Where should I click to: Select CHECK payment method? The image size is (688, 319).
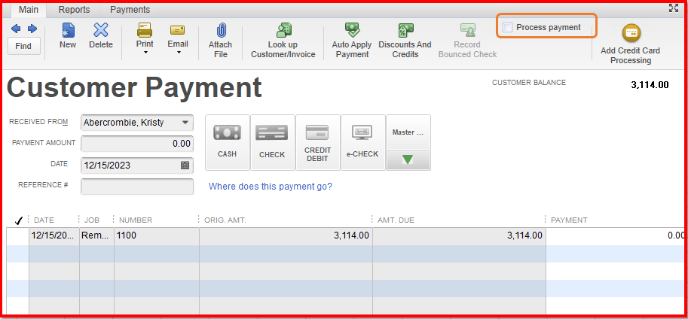click(x=273, y=142)
